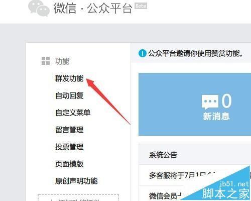Image resolution: width=251 pixels, height=201 pixels.
Task: Open the 赞赏功能 invitation notice
Action: pos(195,53)
